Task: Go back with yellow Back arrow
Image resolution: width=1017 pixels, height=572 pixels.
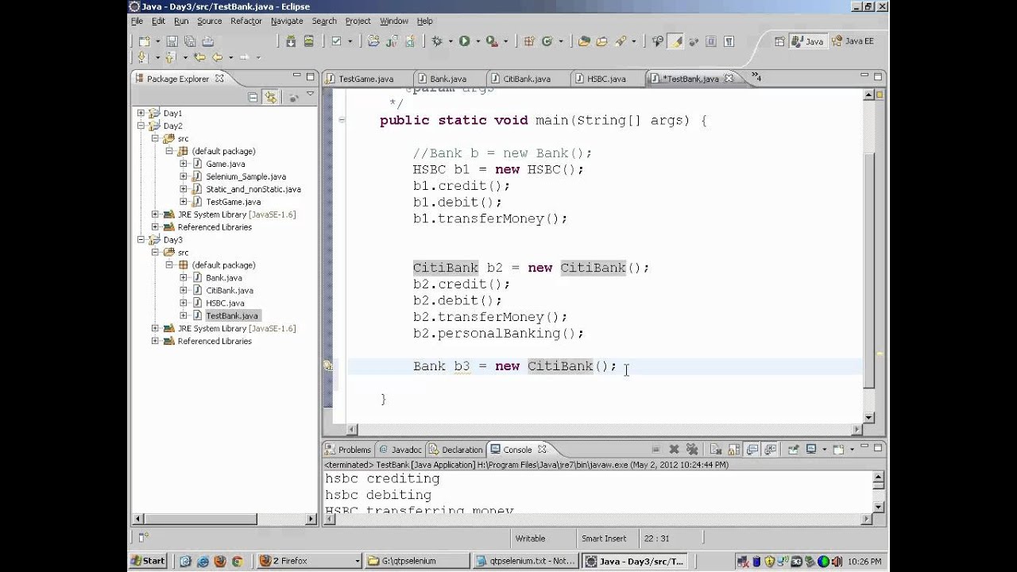Action: pos(216,57)
